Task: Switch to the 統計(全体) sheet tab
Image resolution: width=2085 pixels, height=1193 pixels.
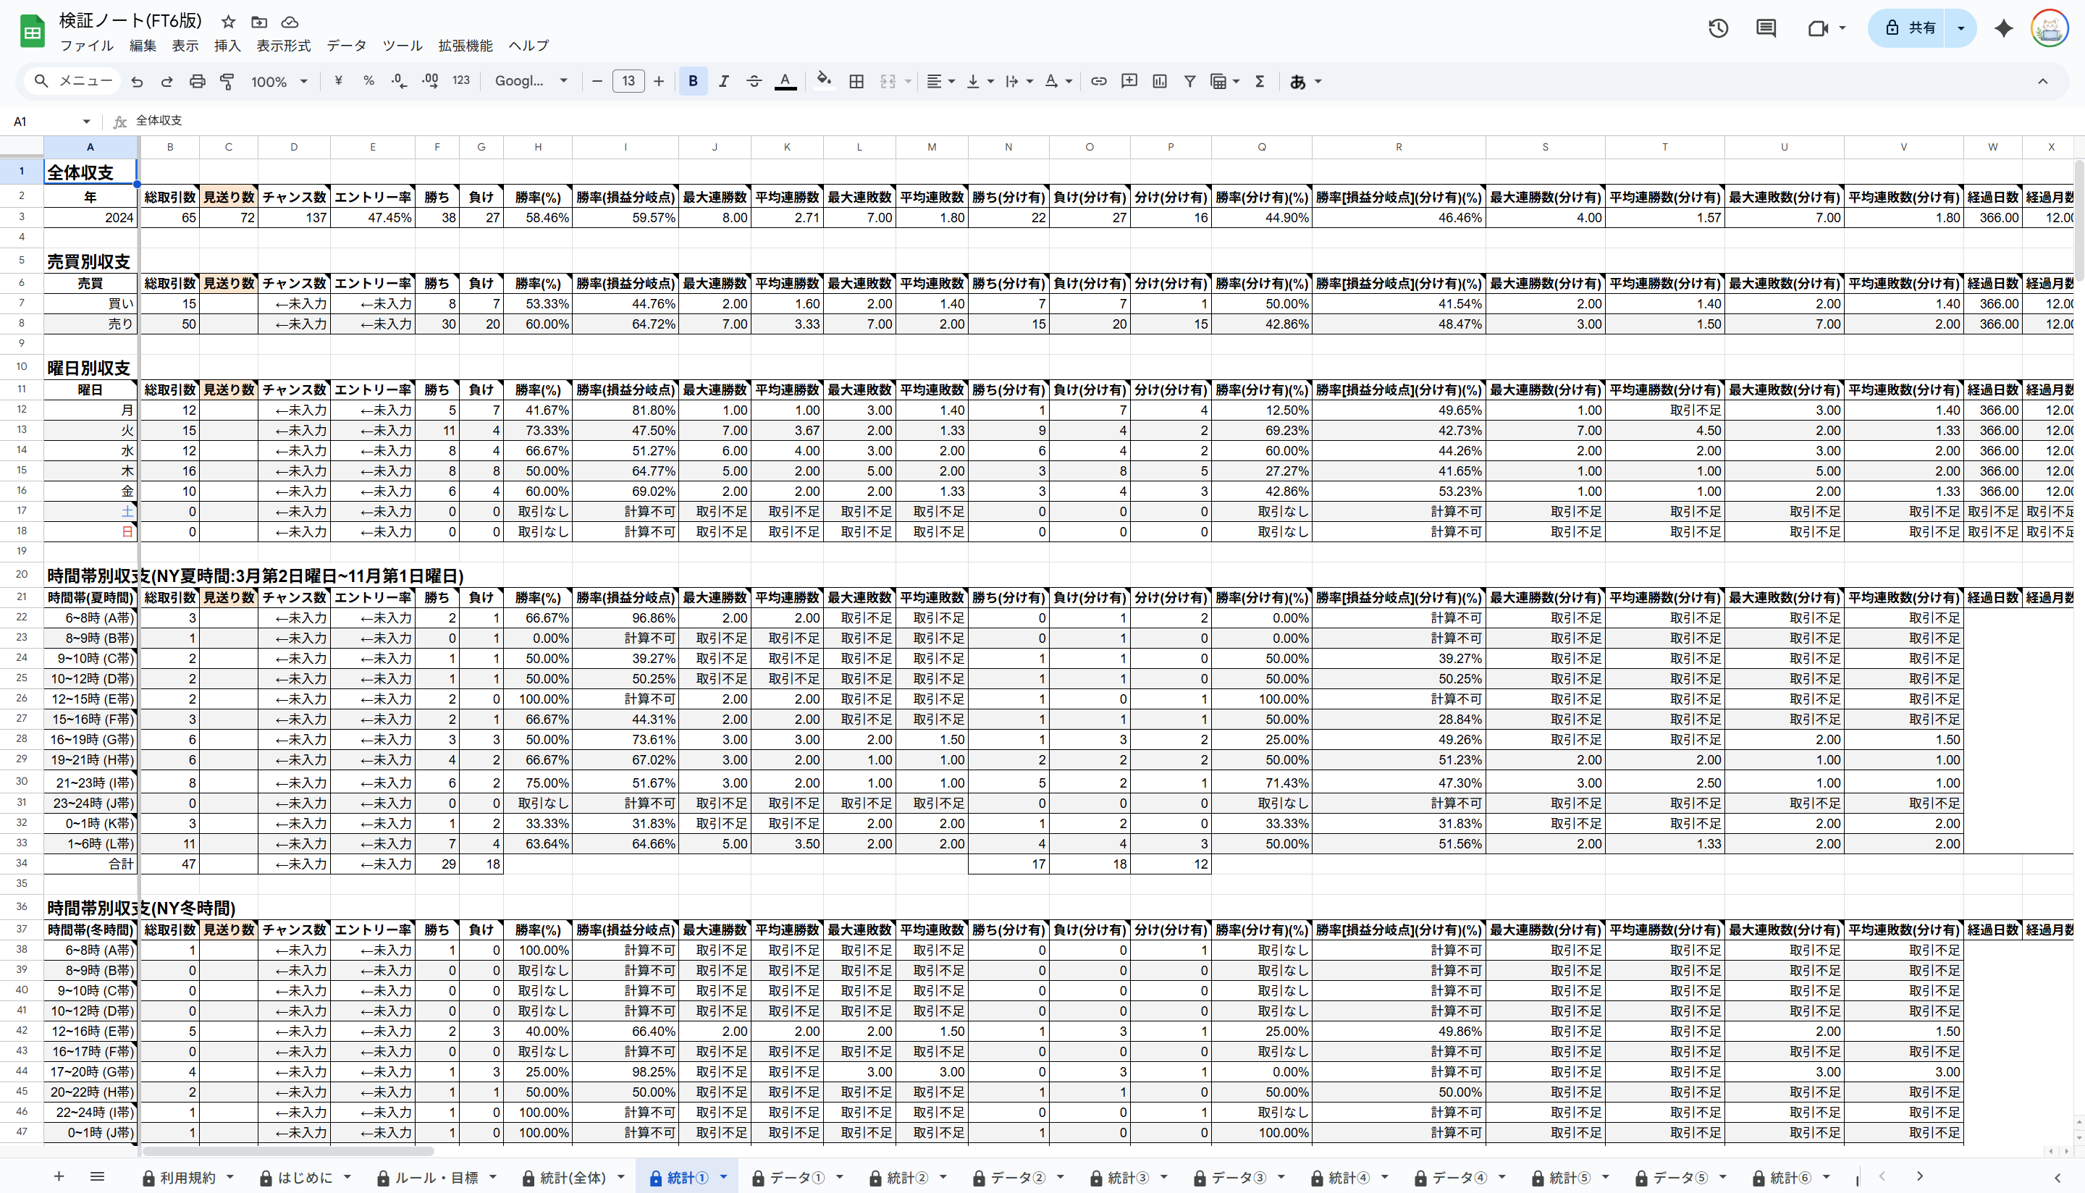Action: [573, 1177]
